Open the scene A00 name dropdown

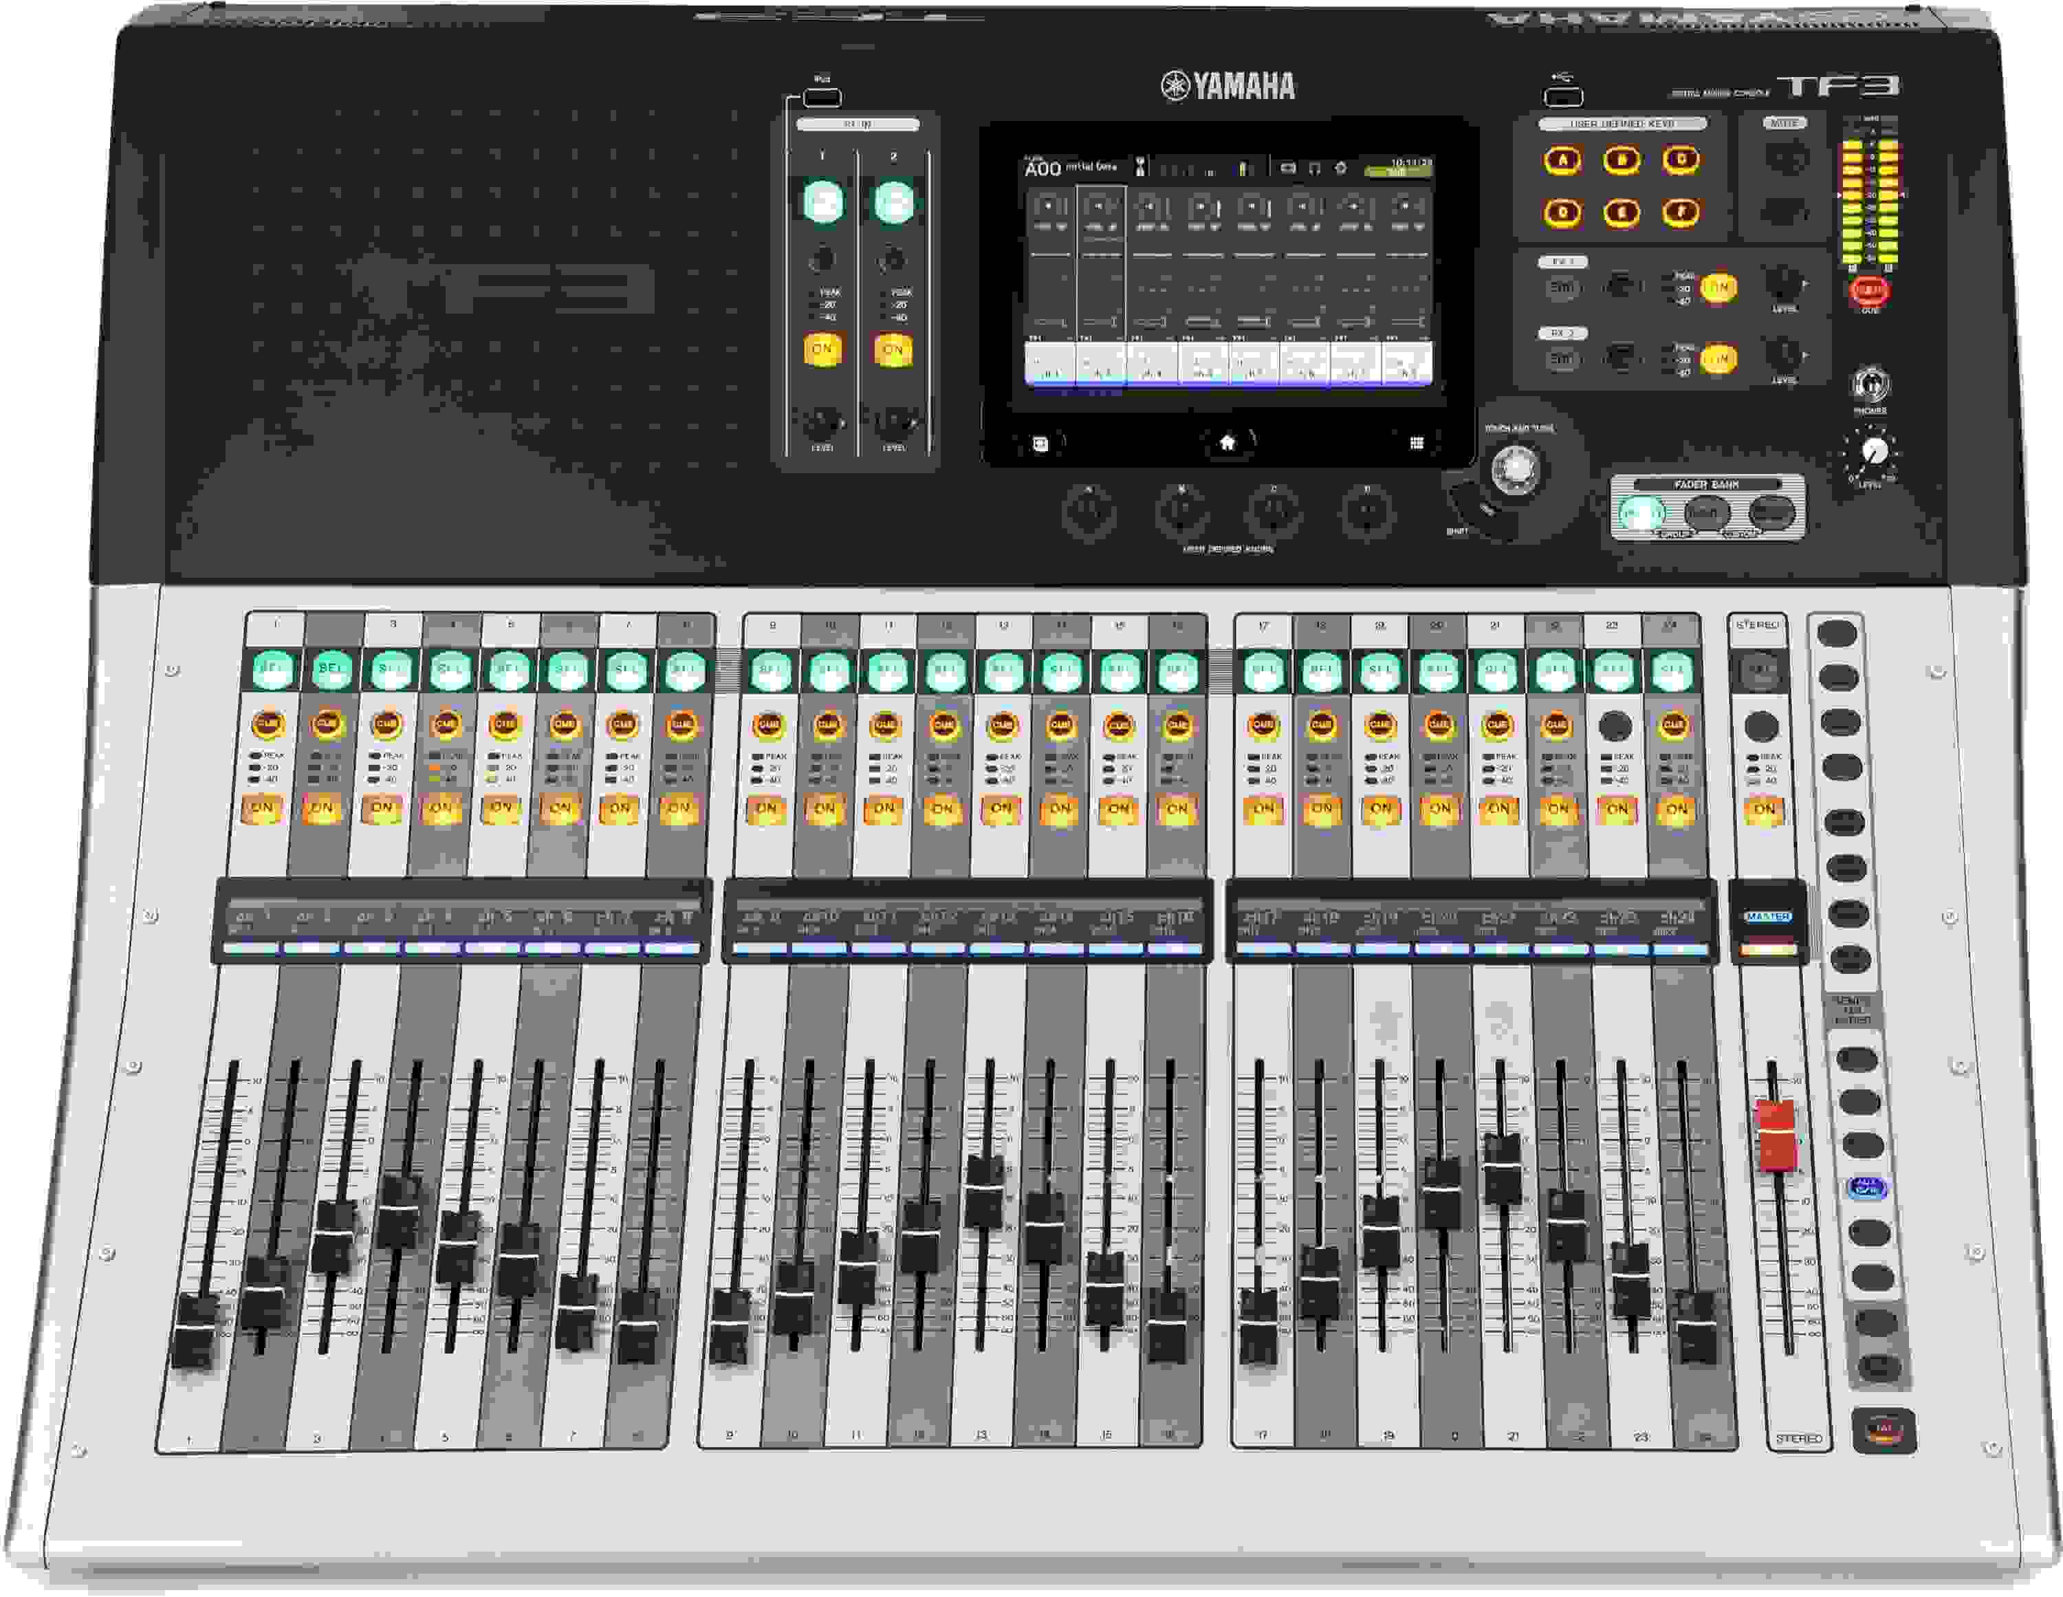click(1045, 169)
